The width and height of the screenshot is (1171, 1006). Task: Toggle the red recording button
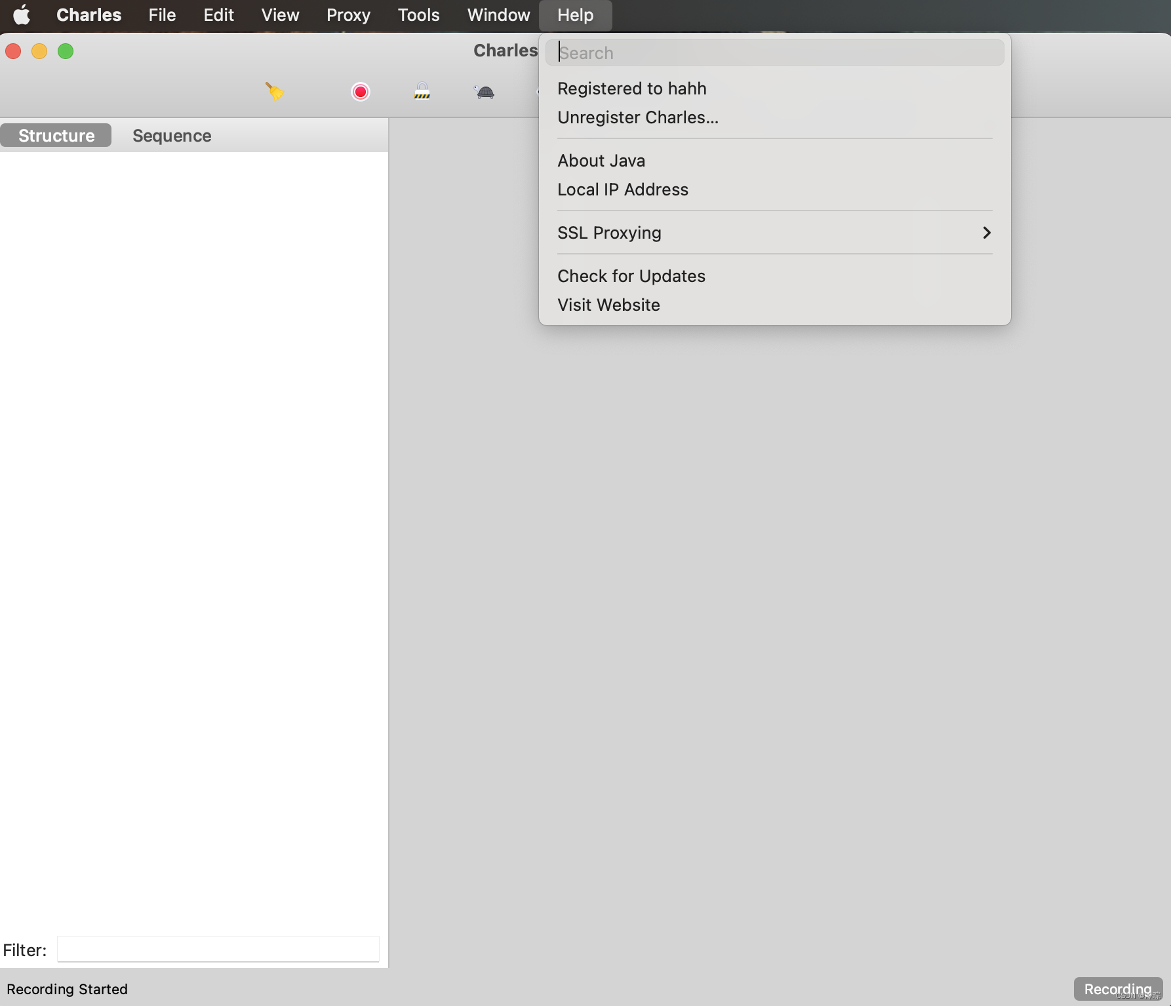coord(360,92)
